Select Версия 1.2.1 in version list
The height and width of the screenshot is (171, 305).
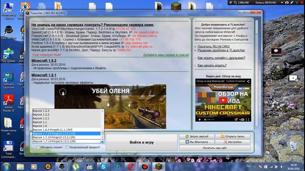66,118
